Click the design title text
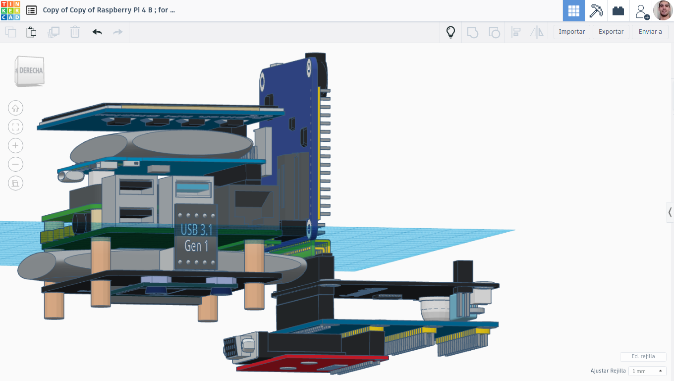Screen dimensions: 674x381 tap(109, 10)
